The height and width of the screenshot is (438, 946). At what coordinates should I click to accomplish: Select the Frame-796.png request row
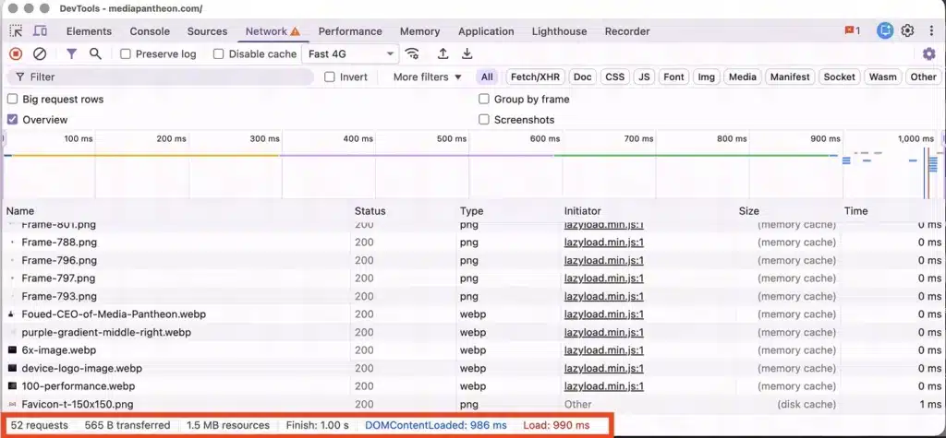[473, 260]
